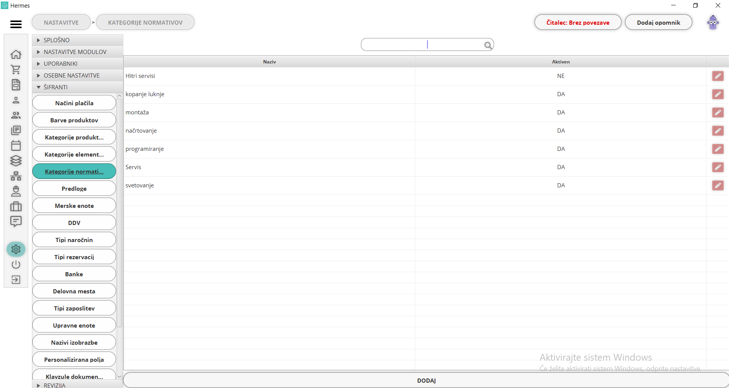Click the DODAJ button
This screenshot has height=388, width=729.
pyautogui.click(x=426, y=380)
